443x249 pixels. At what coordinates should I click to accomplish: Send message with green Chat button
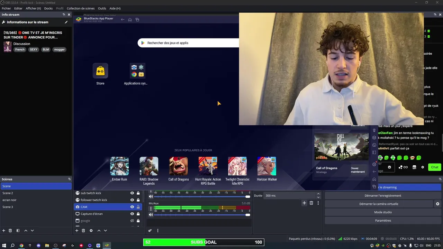435,167
